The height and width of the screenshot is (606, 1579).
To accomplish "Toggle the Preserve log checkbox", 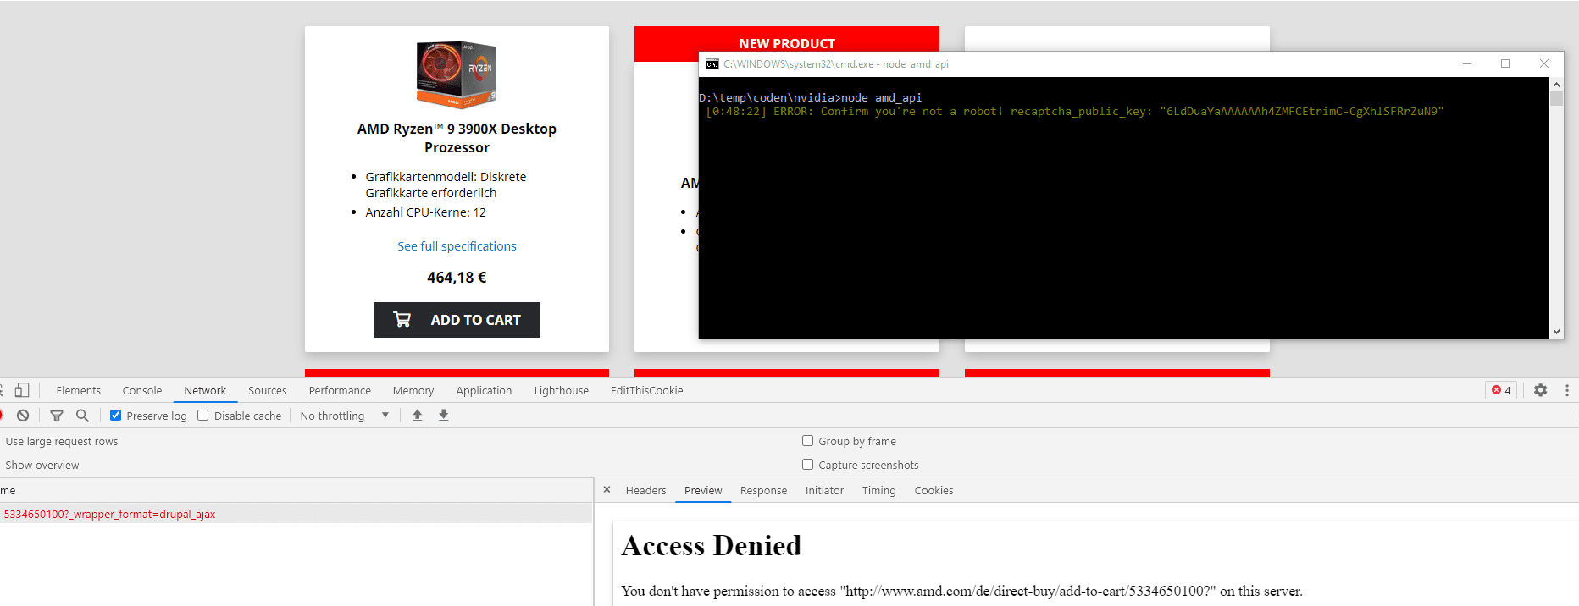I will [116, 416].
